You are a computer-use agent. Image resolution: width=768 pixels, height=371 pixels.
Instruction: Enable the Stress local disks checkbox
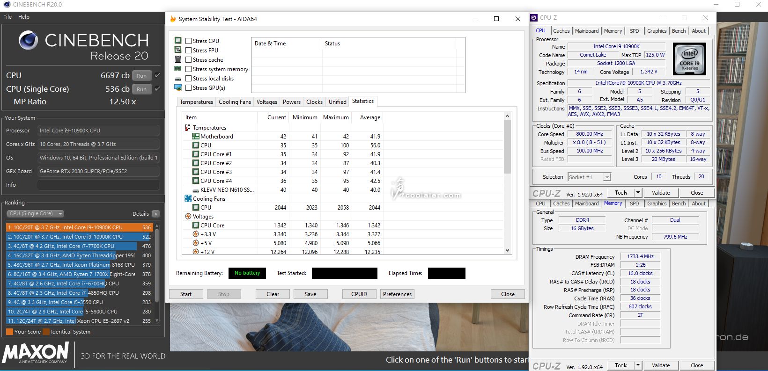[188, 79]
